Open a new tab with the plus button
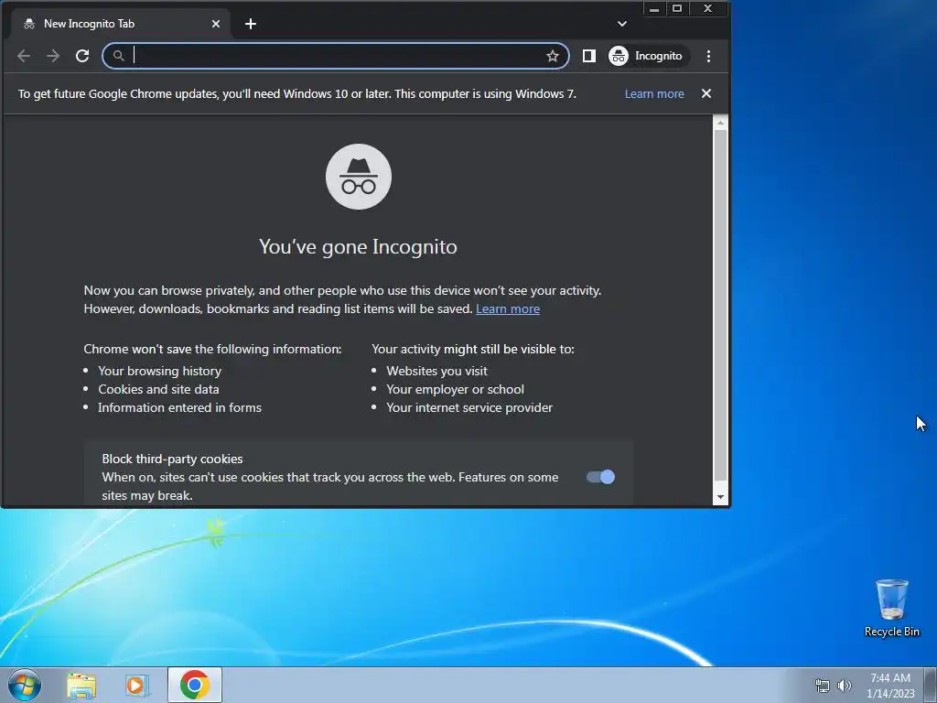Screen dimensions: 937x703 (251, 24)
